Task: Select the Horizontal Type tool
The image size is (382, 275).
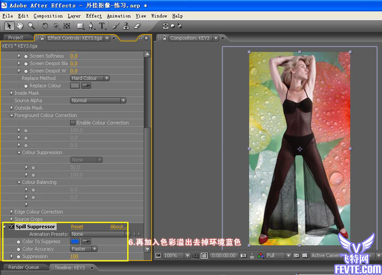Action: coord(102,26)
